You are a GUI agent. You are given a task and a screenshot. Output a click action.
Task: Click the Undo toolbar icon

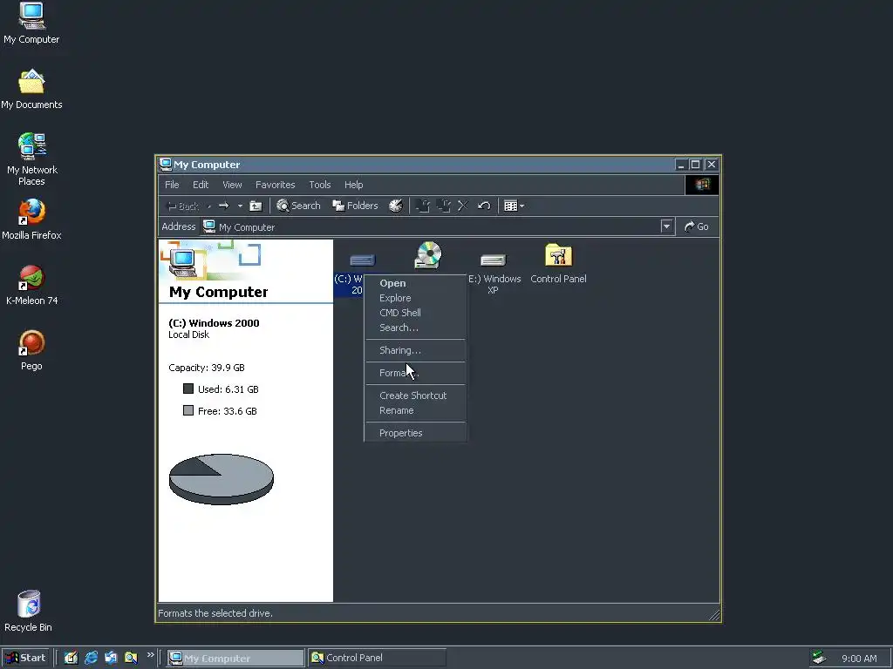coord(484,206)
